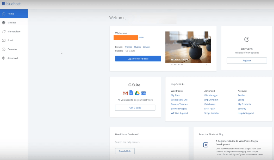Open the Browse Themes helpful link
This screenshot has height=160, width=274.
pyautogui.click(x=179, y=104)
